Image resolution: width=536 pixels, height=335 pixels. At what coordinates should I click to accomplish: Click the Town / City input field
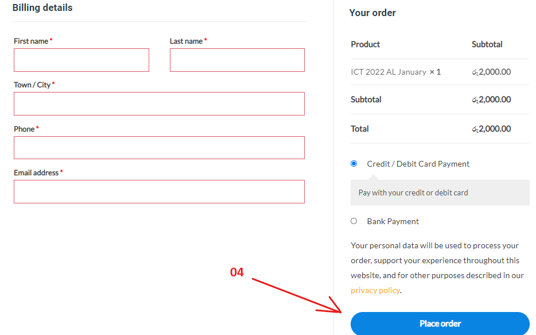[159, 103]
